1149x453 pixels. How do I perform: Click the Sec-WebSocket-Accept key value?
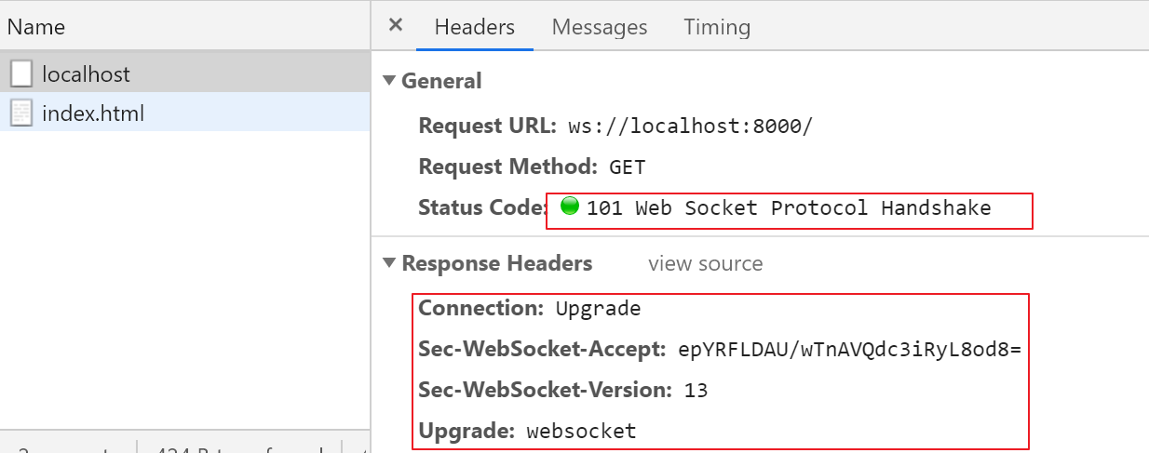849,350
